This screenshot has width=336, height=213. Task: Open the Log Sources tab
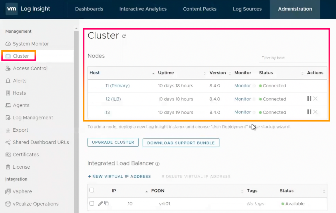coord(247,9)
